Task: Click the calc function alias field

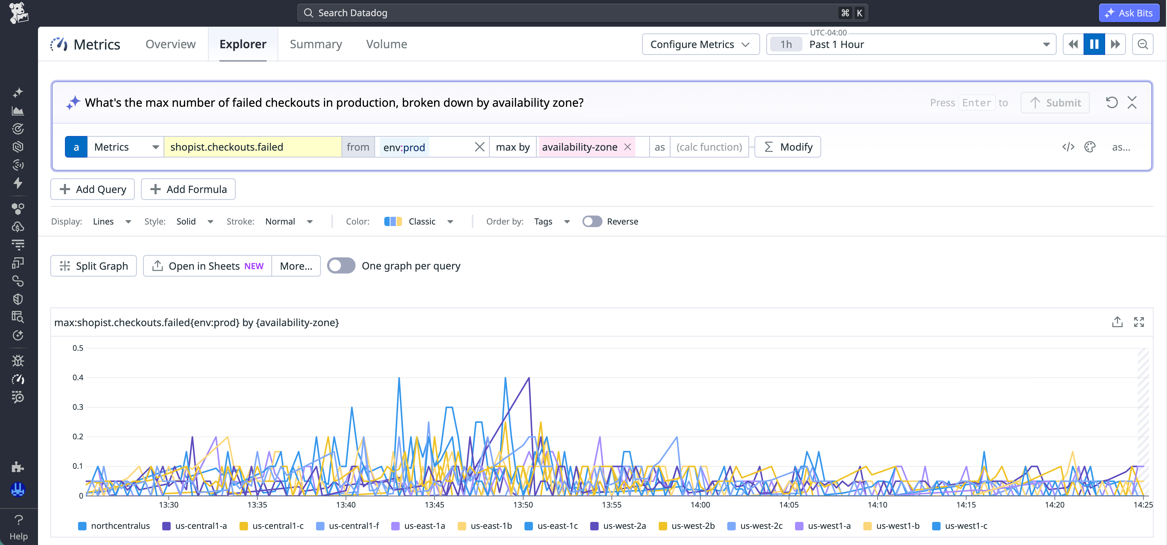Action: pyautogui.click(x=709, y=147)
